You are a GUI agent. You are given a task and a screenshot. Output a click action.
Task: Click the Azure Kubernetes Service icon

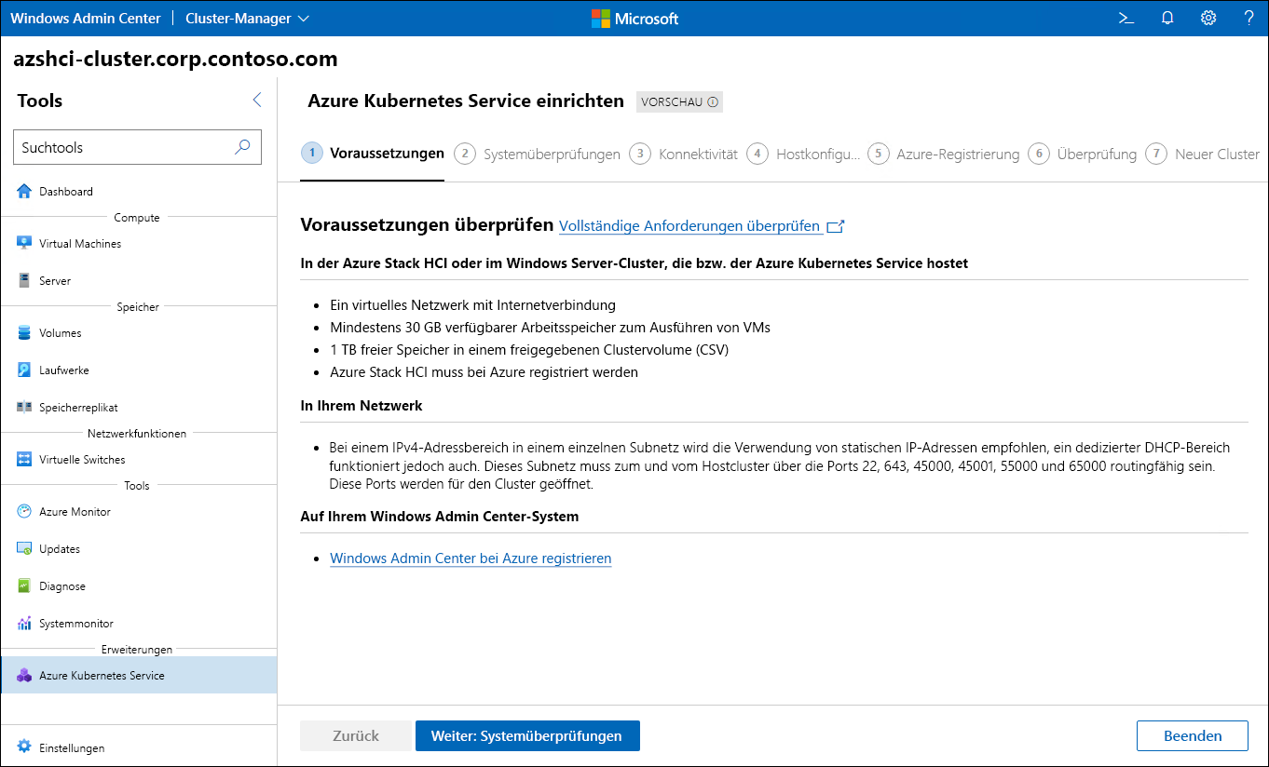24,676
